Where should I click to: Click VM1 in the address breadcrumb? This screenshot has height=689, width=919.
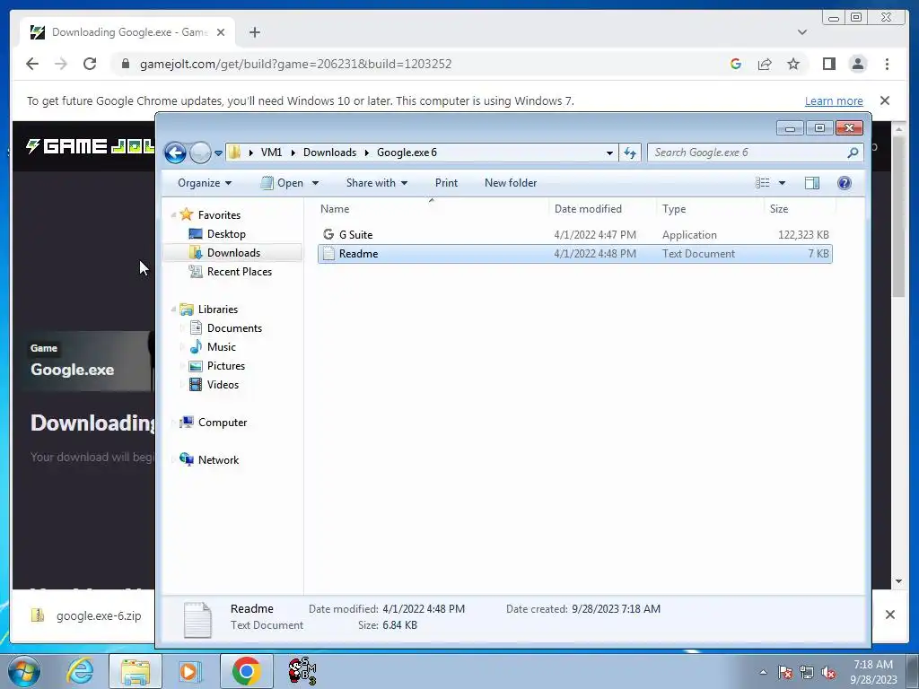271,153
